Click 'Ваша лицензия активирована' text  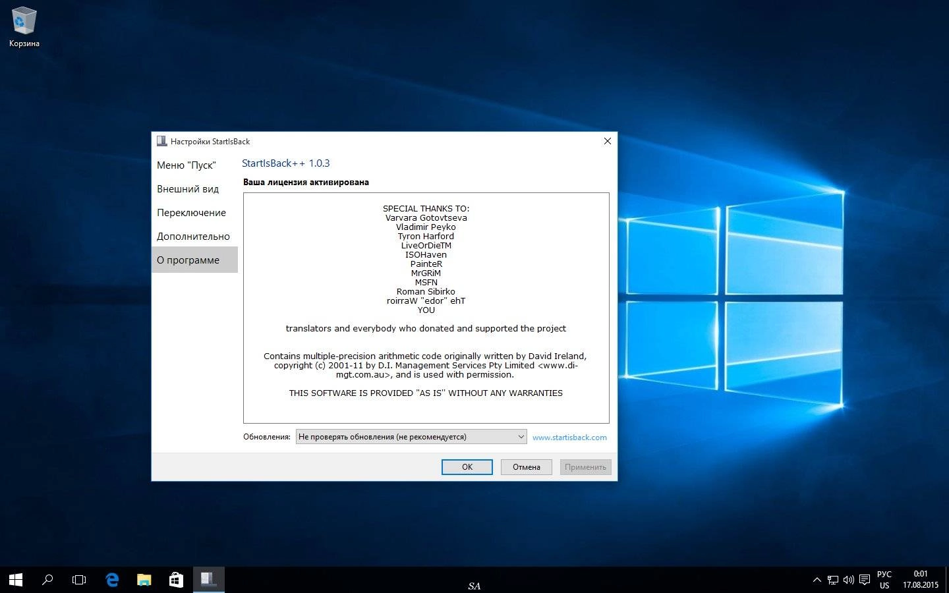[306, 183]
